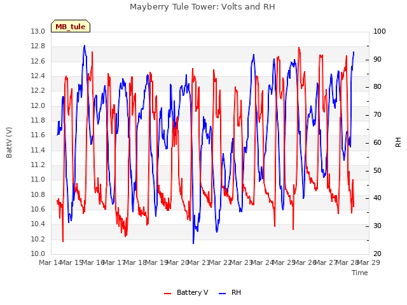Click the 12.4 left axis tick

(38, 76)
